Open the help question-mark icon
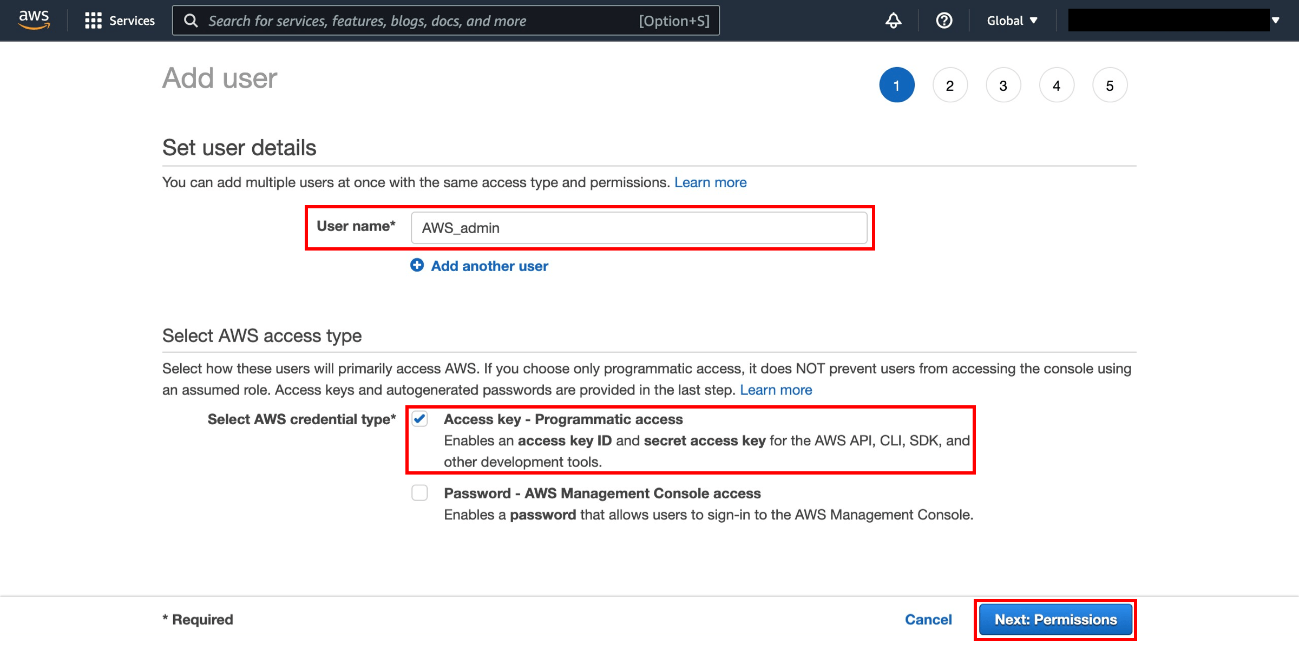The height and width of the screenshot is (645, 1299). pyautogui.click(x=943, y=20)
